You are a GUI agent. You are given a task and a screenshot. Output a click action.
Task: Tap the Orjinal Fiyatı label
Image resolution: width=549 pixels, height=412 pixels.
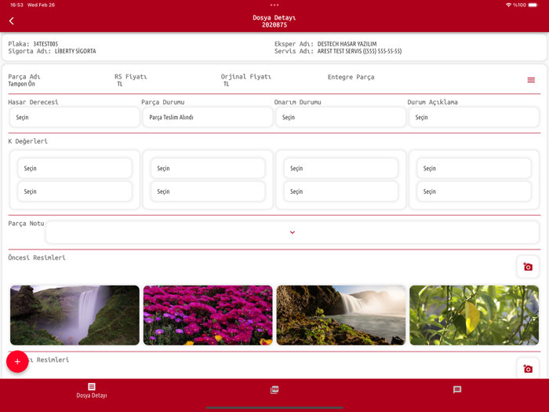click(246, 77)
